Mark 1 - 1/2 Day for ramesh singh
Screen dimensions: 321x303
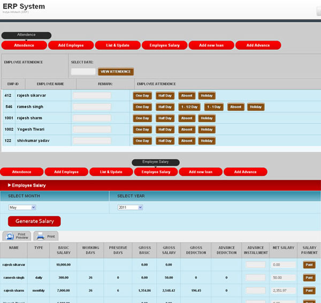[x=189, y=107]
